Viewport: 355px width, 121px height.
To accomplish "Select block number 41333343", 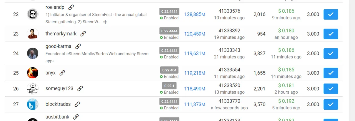I will [229, 50].
